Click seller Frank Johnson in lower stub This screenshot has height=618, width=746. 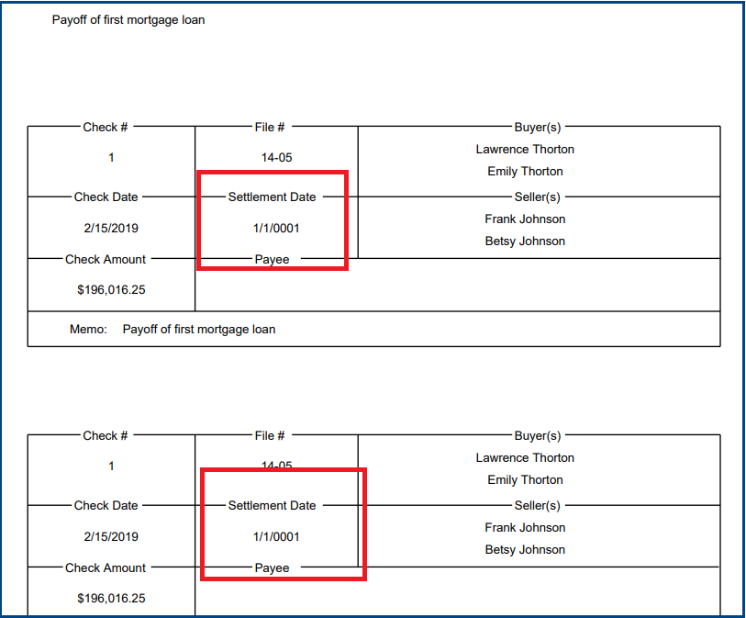click(525, 527)
